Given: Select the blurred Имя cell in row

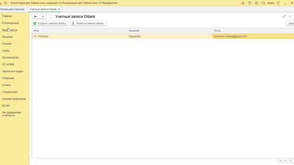Looking at the screenshot, I should click(x=79, y=36).
